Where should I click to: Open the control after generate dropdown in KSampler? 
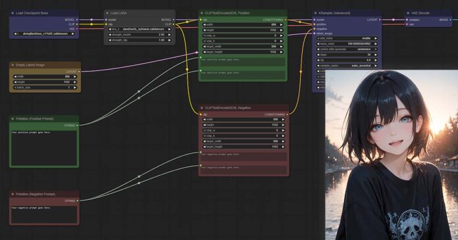point(347,49)
